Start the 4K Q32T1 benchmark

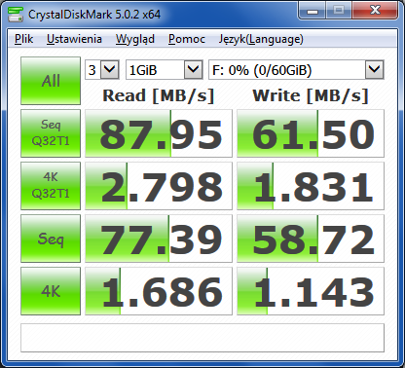pyautogui.click(x=51, y=186)
